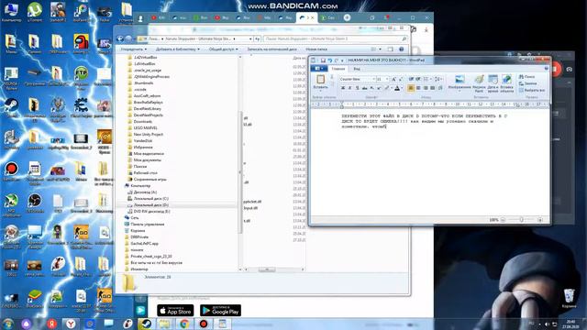Screen dimensions: 587x330
Task: Click Find (Поиск) in WordPad ribbon
Action: point(526,77)
